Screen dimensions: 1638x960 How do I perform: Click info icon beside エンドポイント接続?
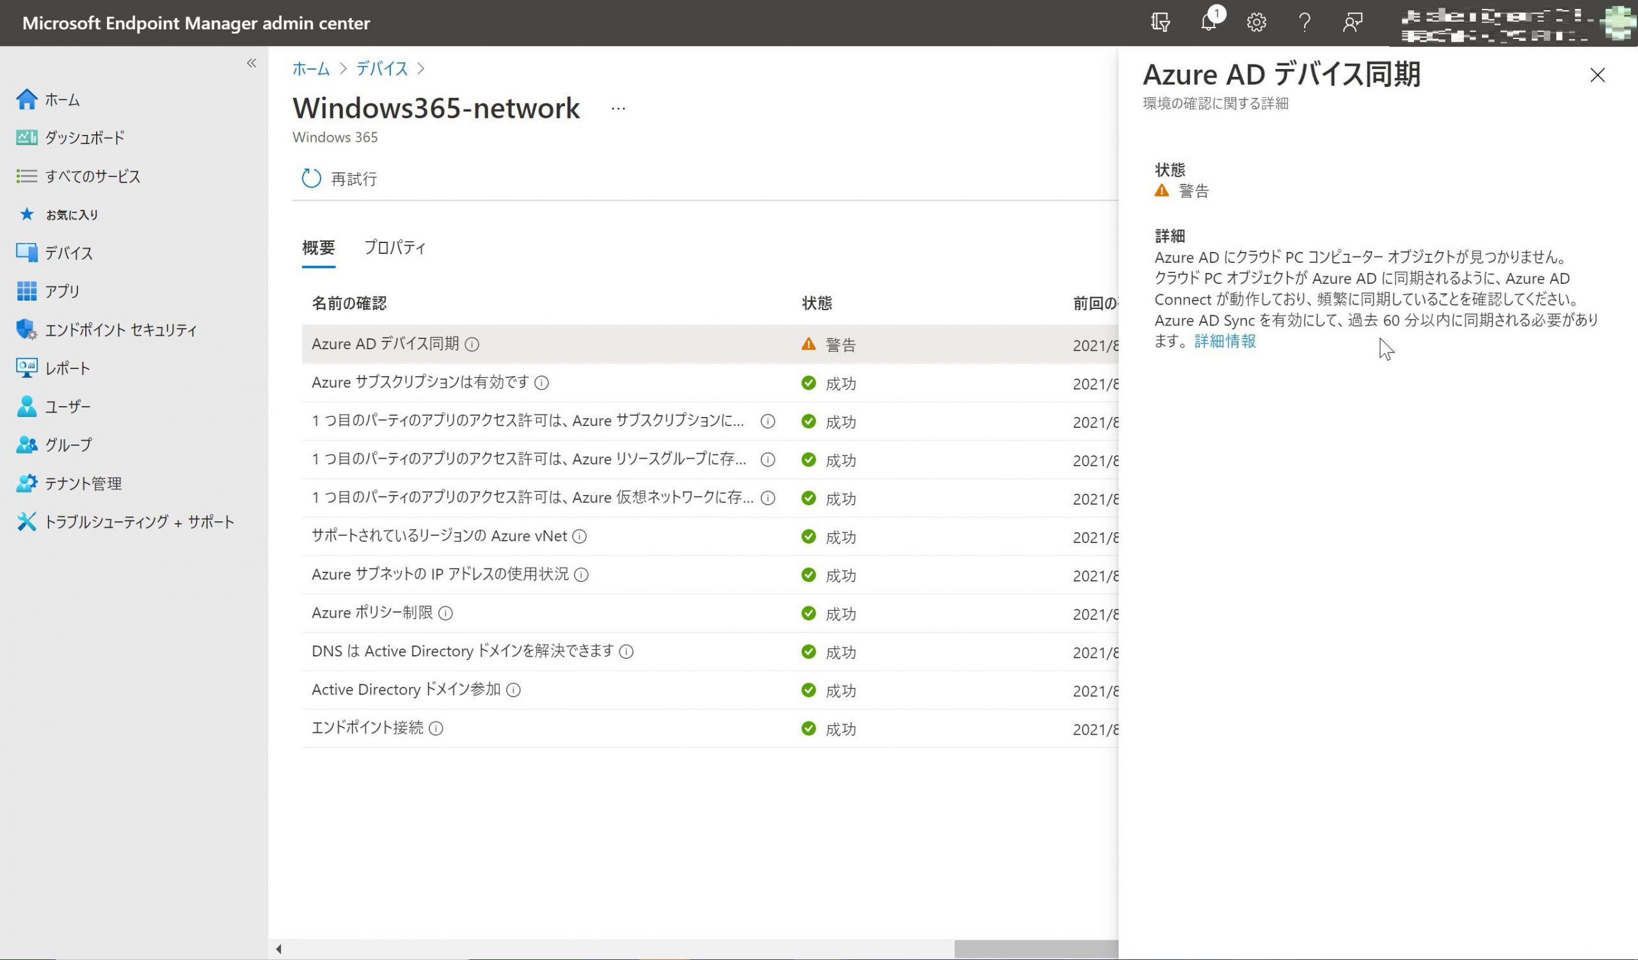pos(436,728)
